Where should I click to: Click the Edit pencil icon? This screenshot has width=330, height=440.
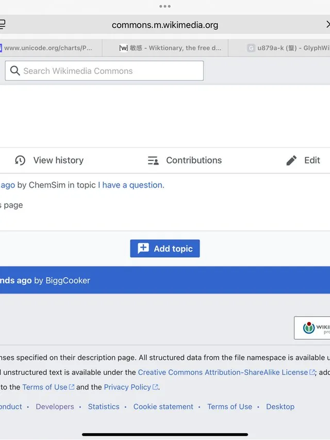(291, 160)
